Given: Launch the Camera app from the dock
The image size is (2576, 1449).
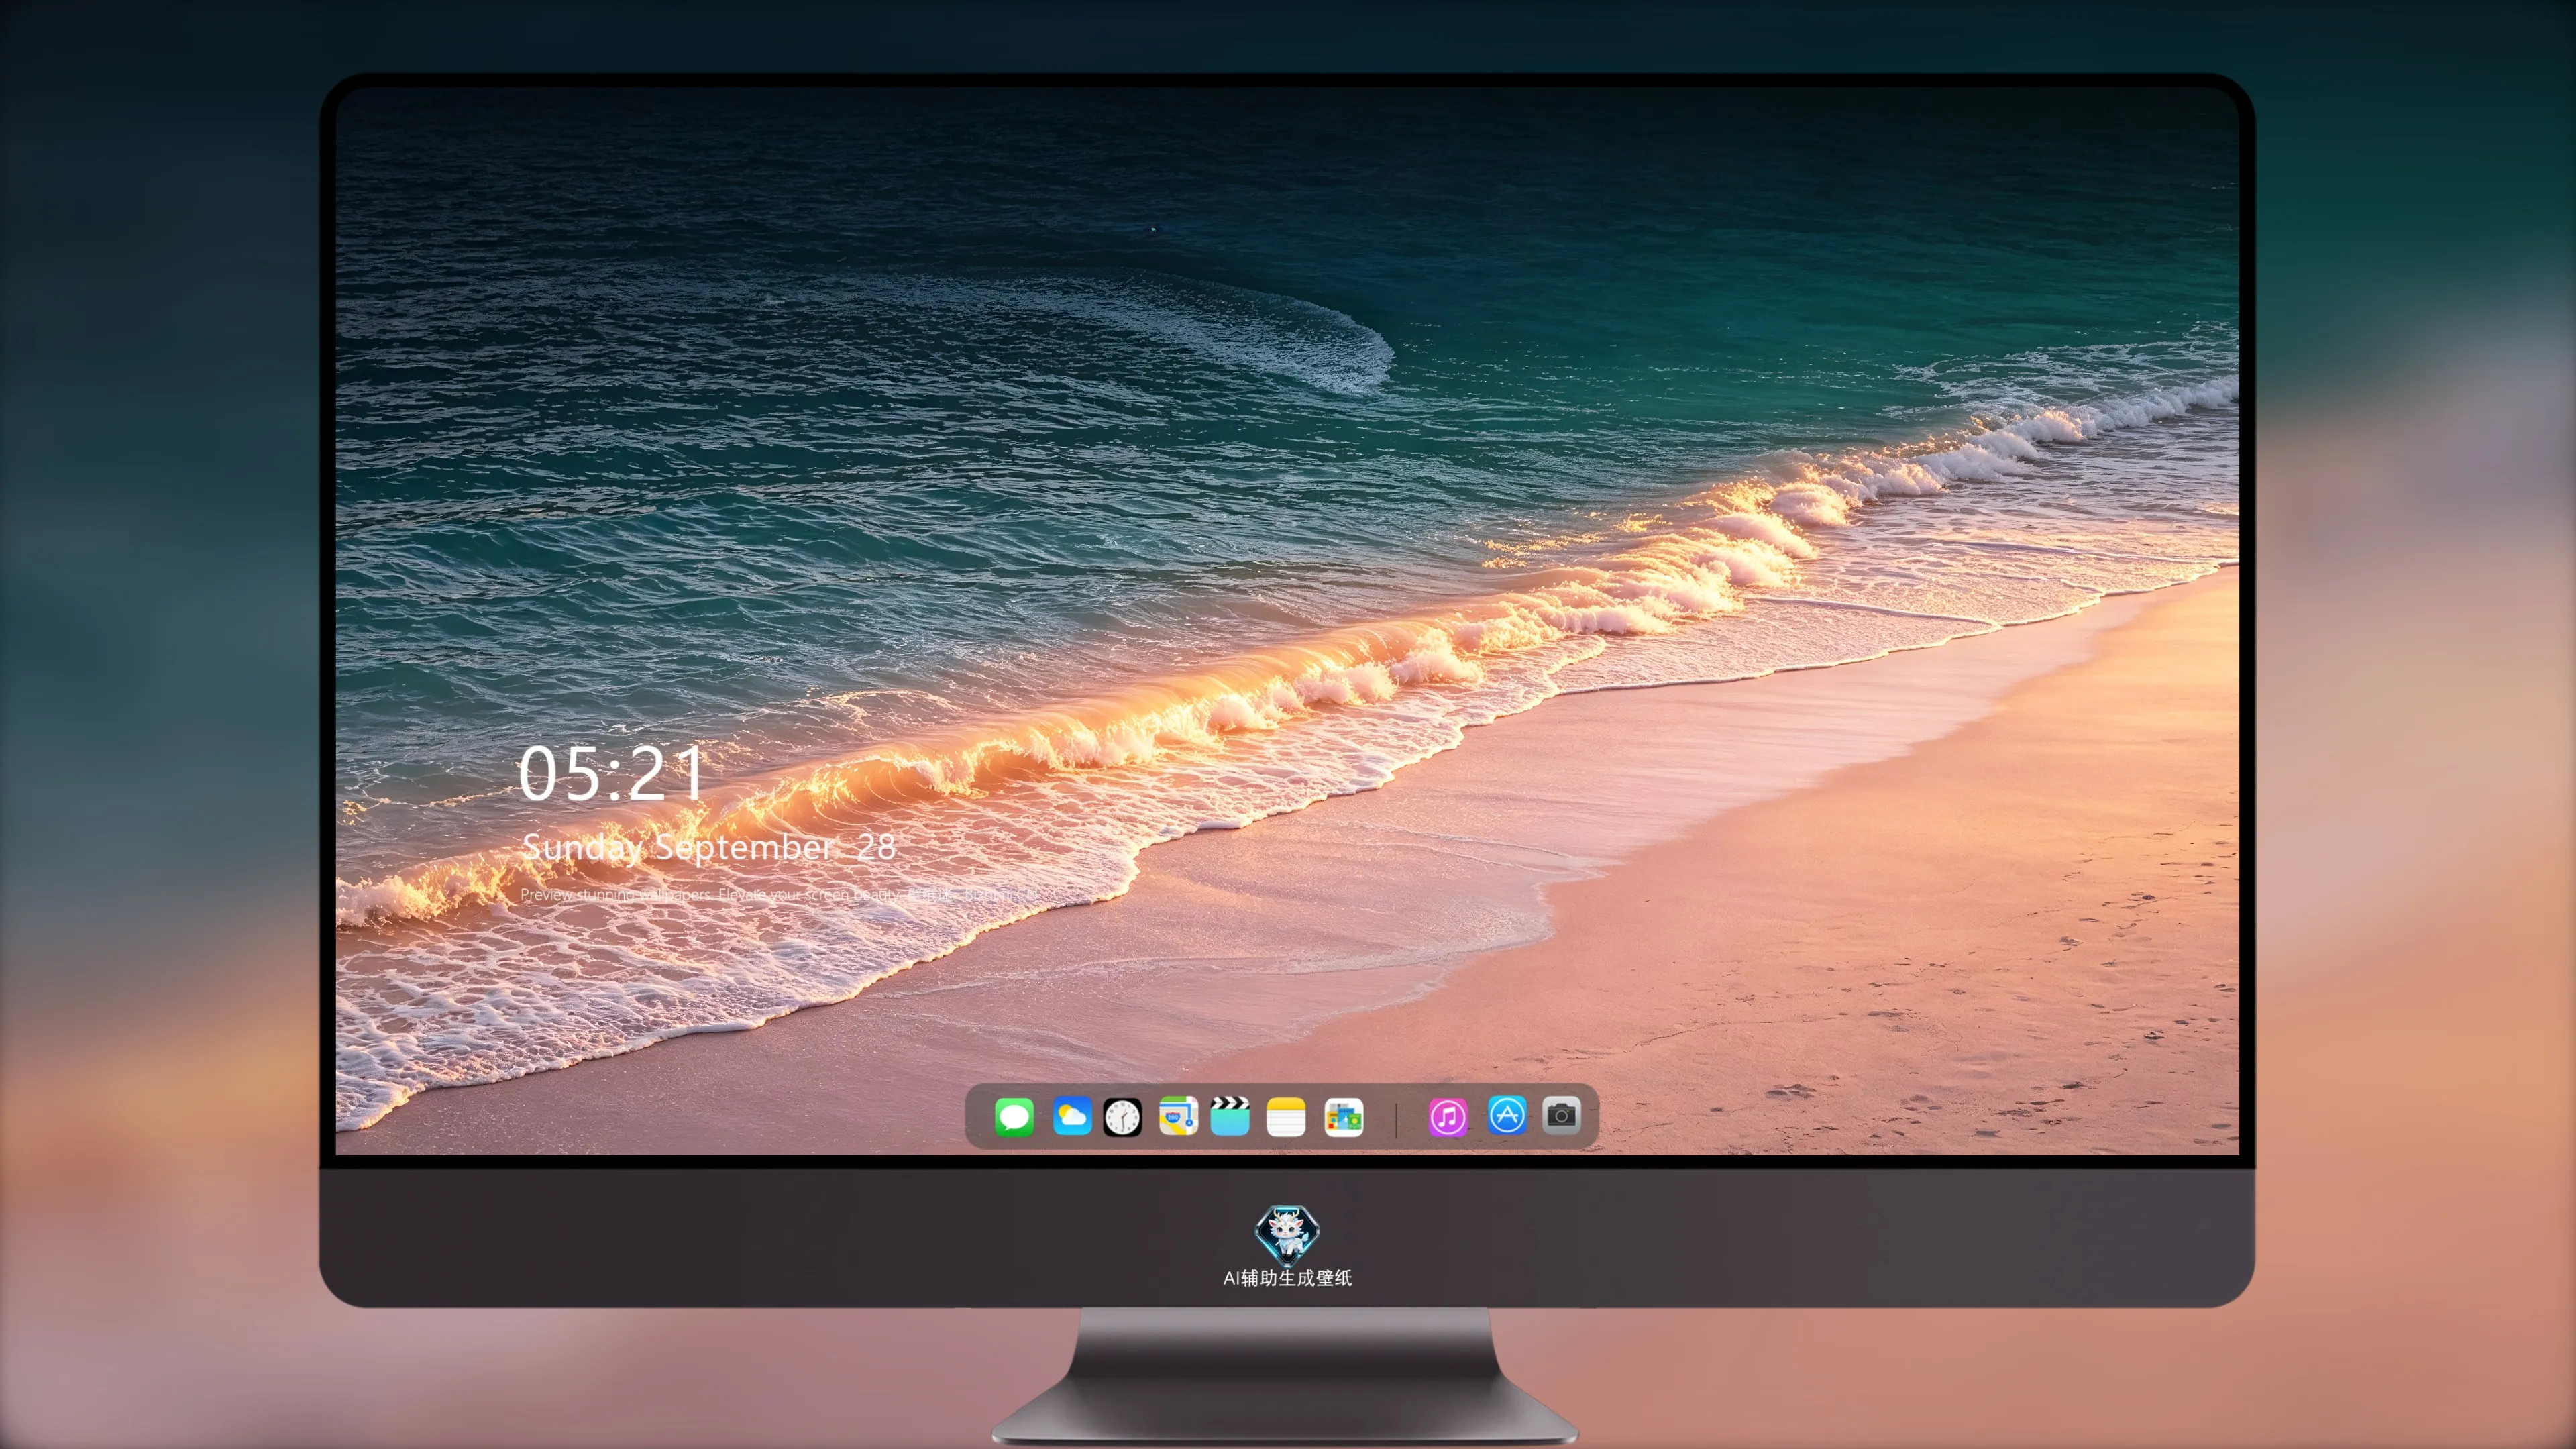Looking at the screenshot, I should [x=1561, y=1115].
